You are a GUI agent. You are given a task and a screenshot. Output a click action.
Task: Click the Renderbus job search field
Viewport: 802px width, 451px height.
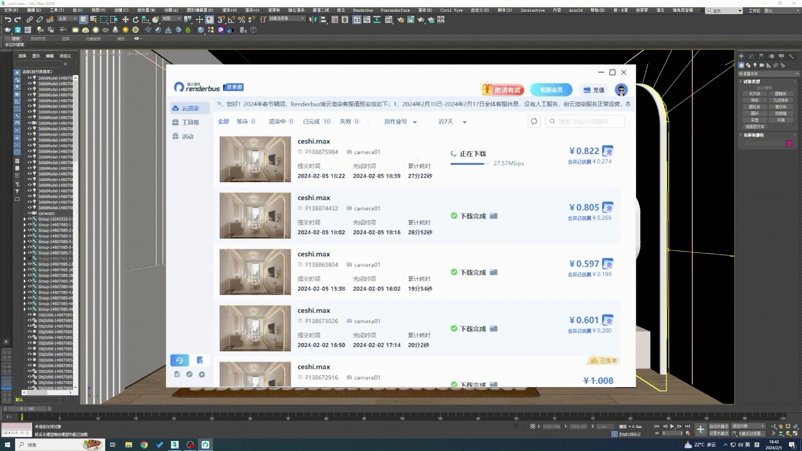[585, 122]
